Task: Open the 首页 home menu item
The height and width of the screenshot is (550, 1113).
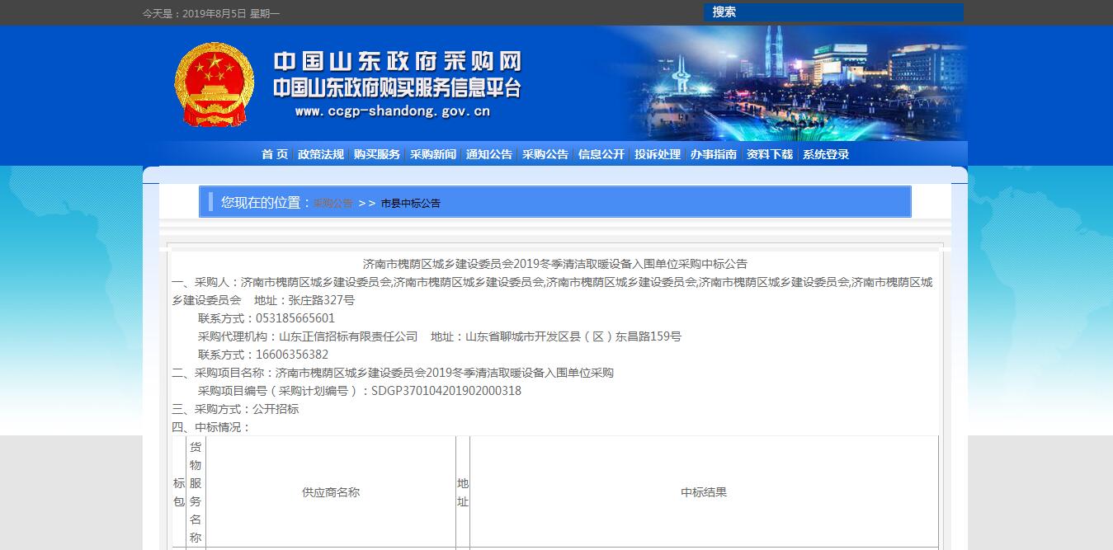Action: 272,154
